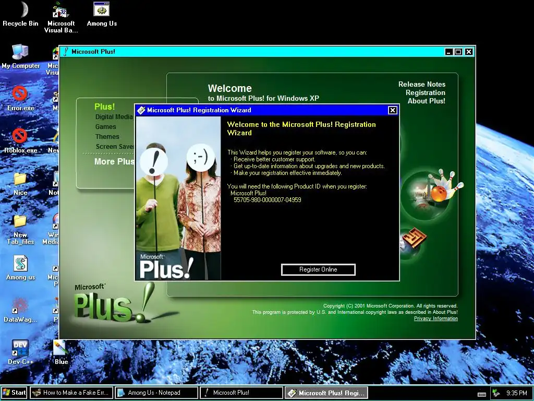Open Microsoft Visual Basic desktop shortcut
534x401 pixels.
(x=61, y=17)
